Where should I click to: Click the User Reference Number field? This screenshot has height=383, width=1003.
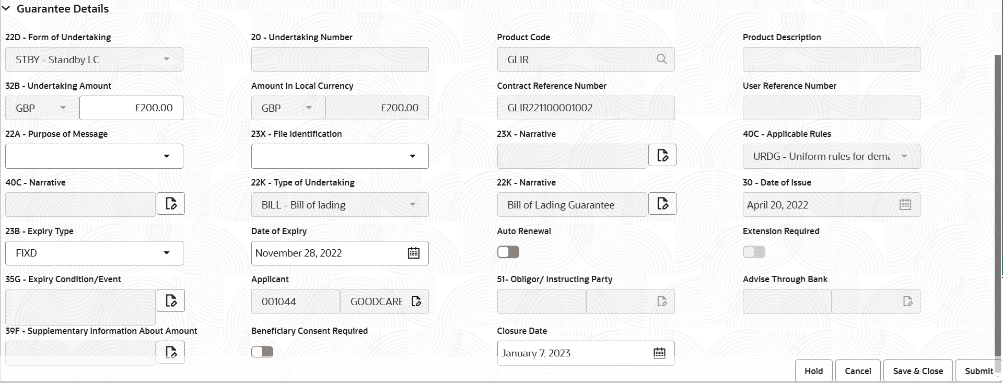[x=832, y=108]
